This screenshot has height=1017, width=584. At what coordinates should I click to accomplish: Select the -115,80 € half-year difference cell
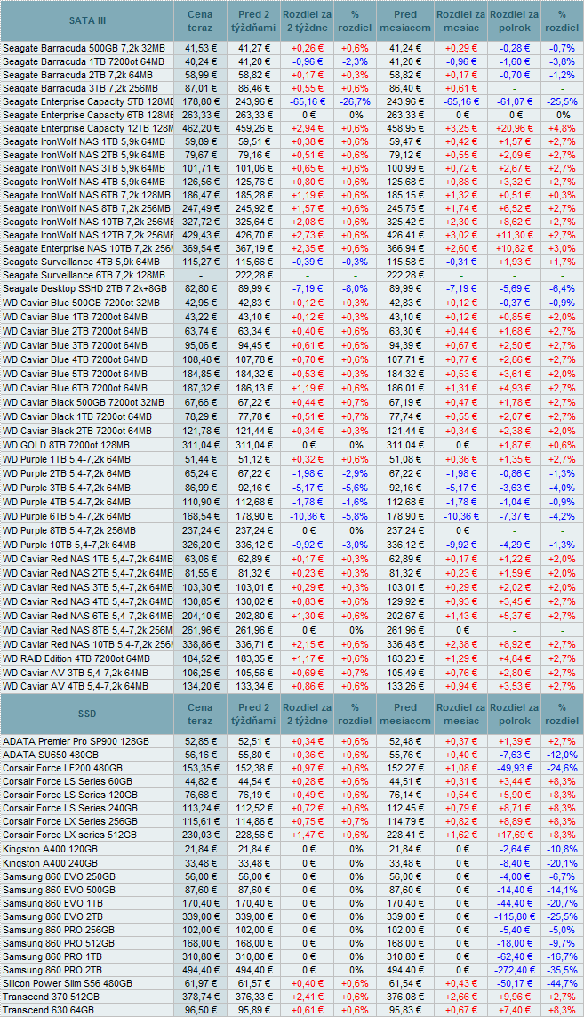[x=516, y=916]
